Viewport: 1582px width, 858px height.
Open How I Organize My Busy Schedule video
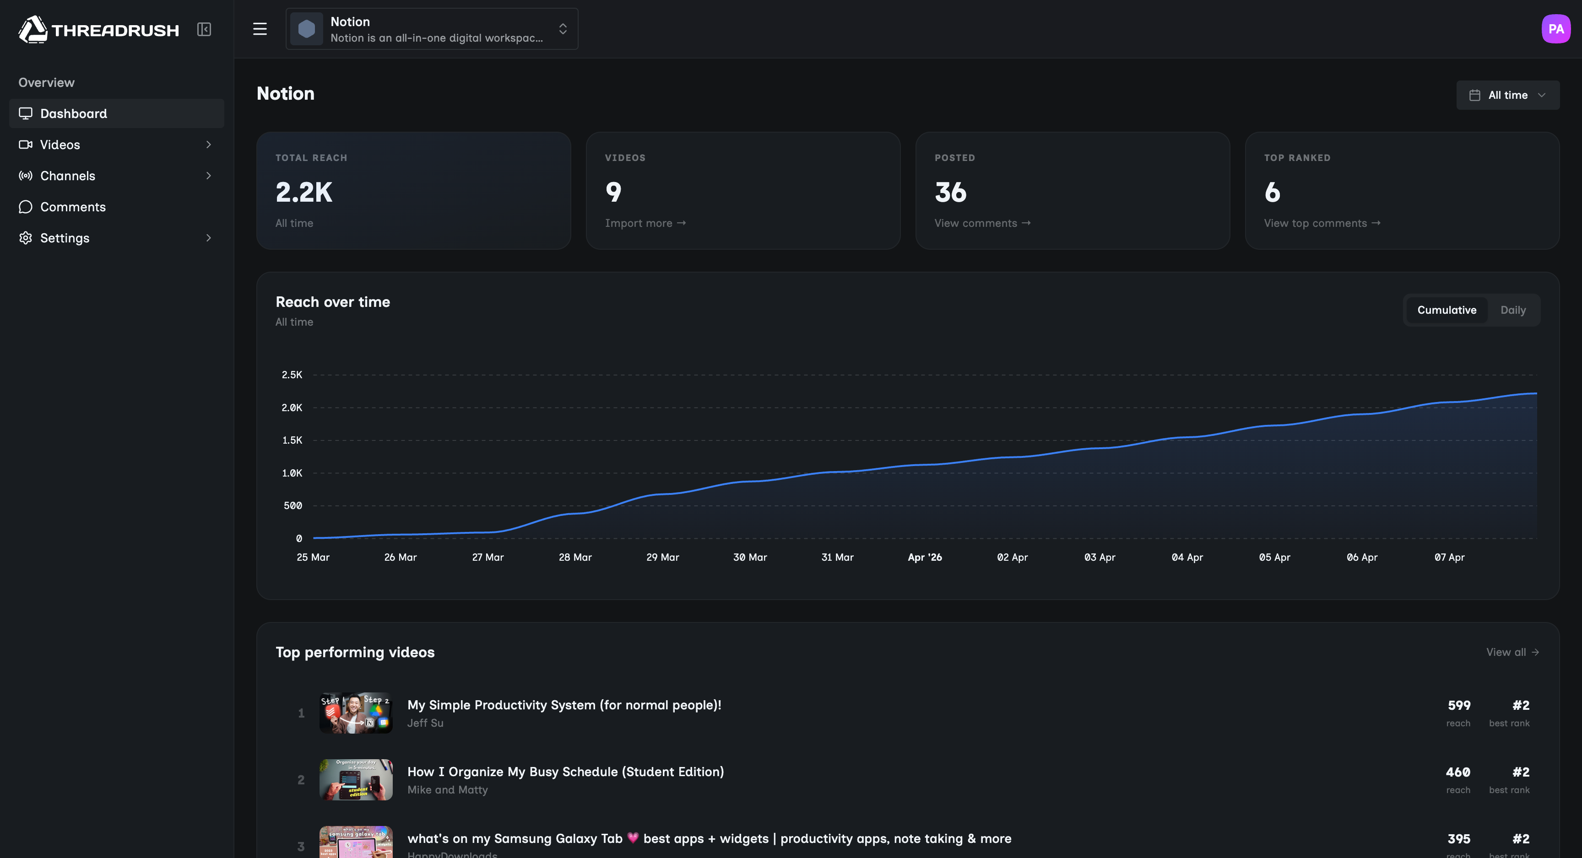click(565, 772)
